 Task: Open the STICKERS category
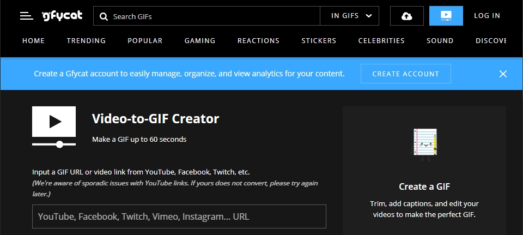319,41
